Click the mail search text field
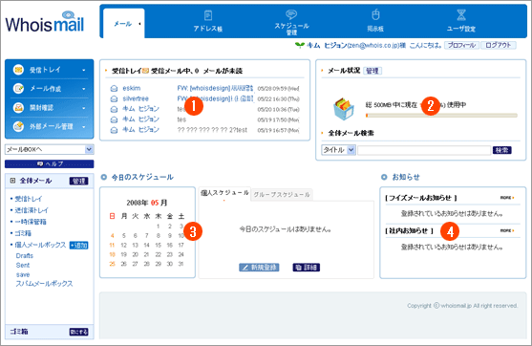This screenshot has width=532, height=346. (424, 150)
